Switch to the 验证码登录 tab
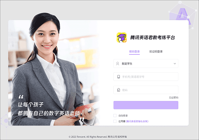 [156, 52]
